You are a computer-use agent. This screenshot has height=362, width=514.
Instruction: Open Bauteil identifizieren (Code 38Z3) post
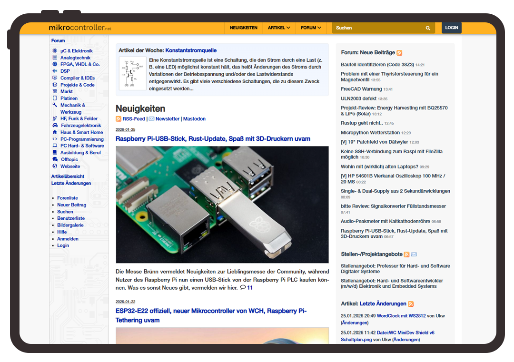(377, 65)
